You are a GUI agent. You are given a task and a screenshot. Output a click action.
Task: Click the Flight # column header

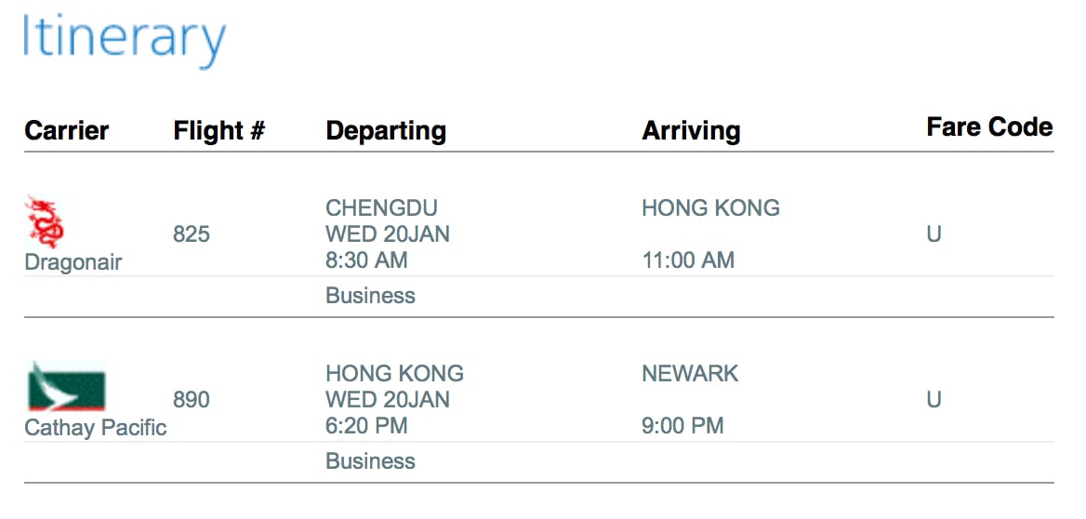click(219, 130)
